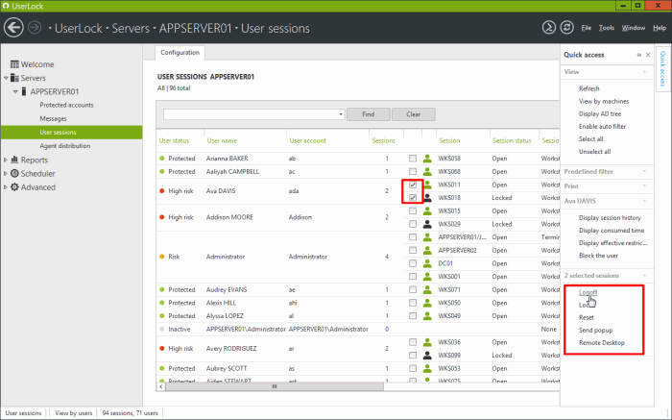This screenshot has height=420, width=672.
Task: Click the green user icon for WKS068
Action: [427, 171]
